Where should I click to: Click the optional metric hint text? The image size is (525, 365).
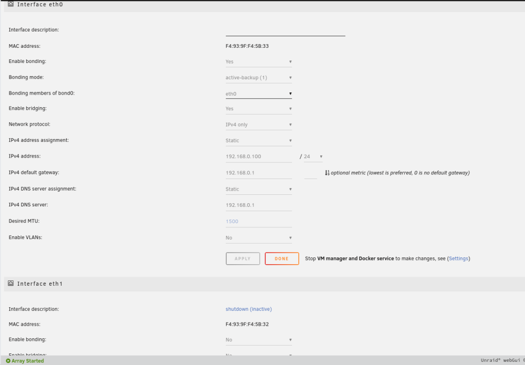pyautogui.click(x=400, y=173)
